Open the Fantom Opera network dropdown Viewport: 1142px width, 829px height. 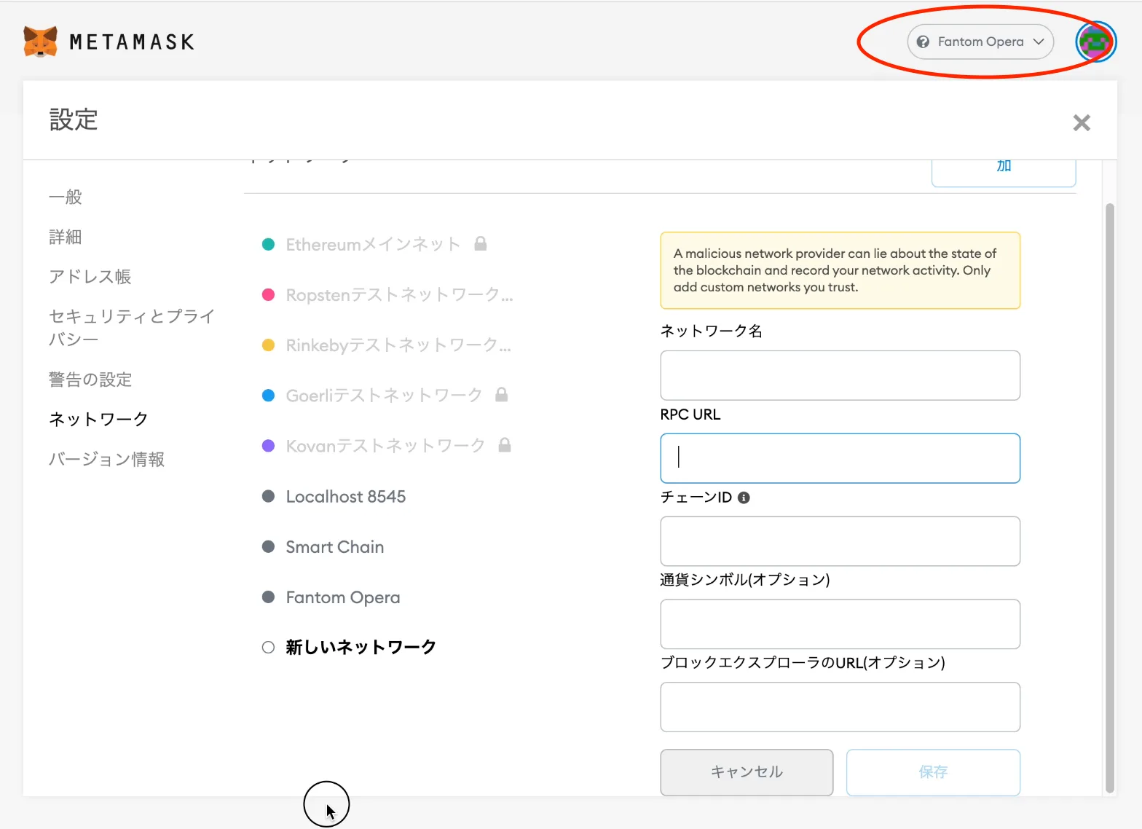click(980, 42)
